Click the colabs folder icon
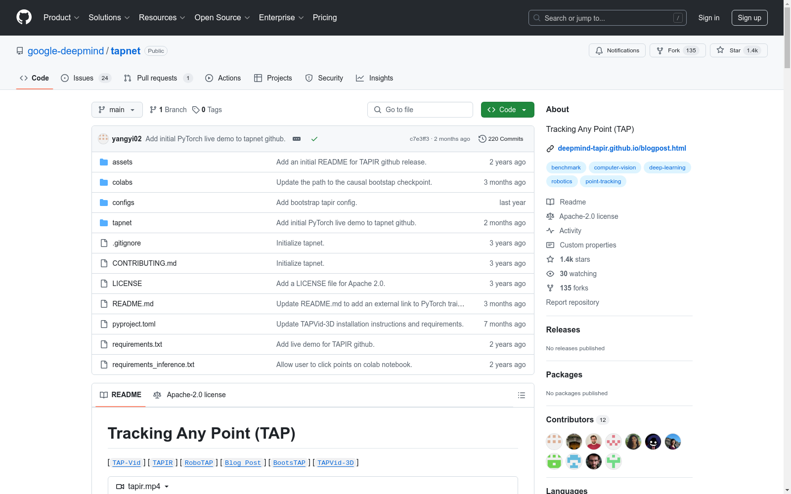 [x=104, y=182]
